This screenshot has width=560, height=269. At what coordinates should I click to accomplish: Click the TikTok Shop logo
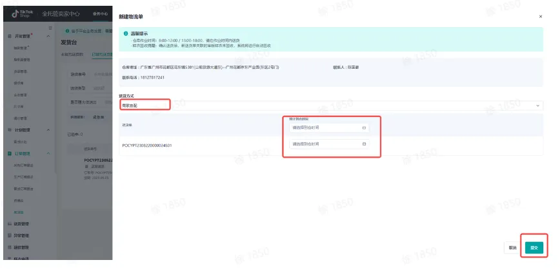point(22,14)
